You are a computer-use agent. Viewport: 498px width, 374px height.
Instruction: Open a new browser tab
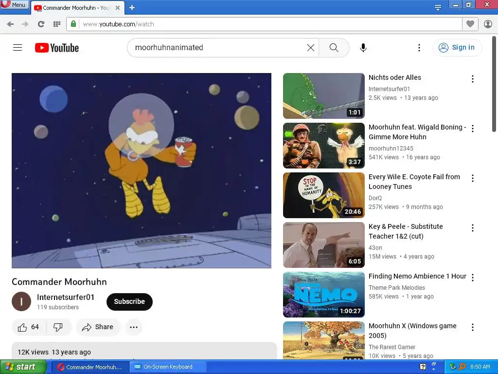[132, 8]
